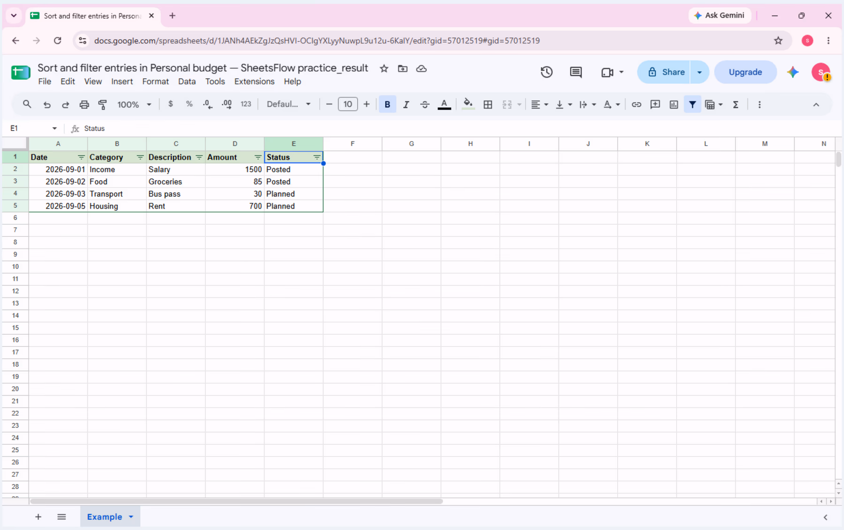Open the Amount column filter dropdown

258,157
